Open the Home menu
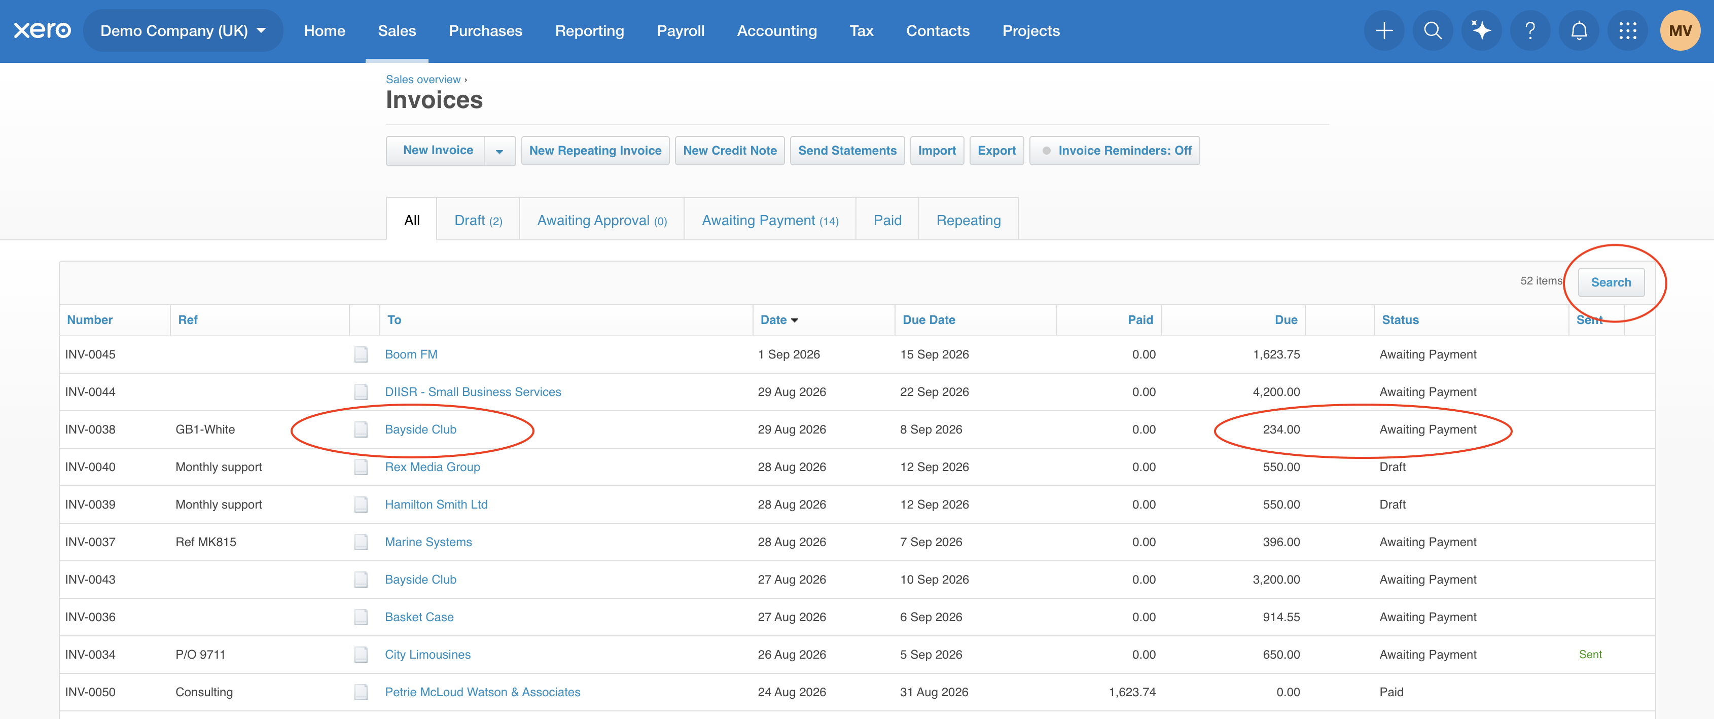The height and width of the screenshot is (719, 1714). (x=325, y=30)
